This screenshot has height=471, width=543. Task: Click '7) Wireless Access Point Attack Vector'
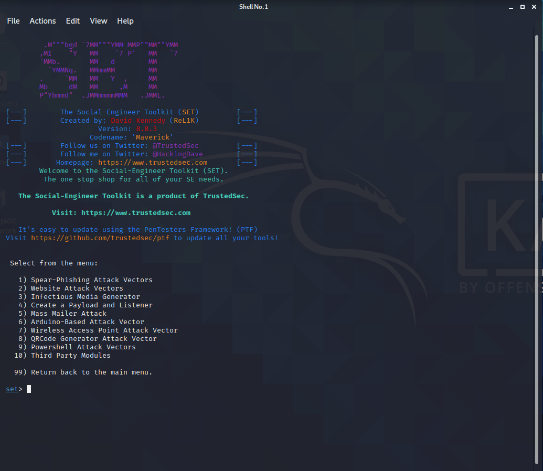click(98, 330)
